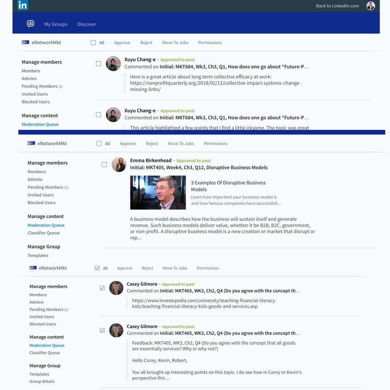Open Casey Gilmore's avatar on the investopedia link comment
This screenshot has height=390, width=390.
click(x=116, y=288)
